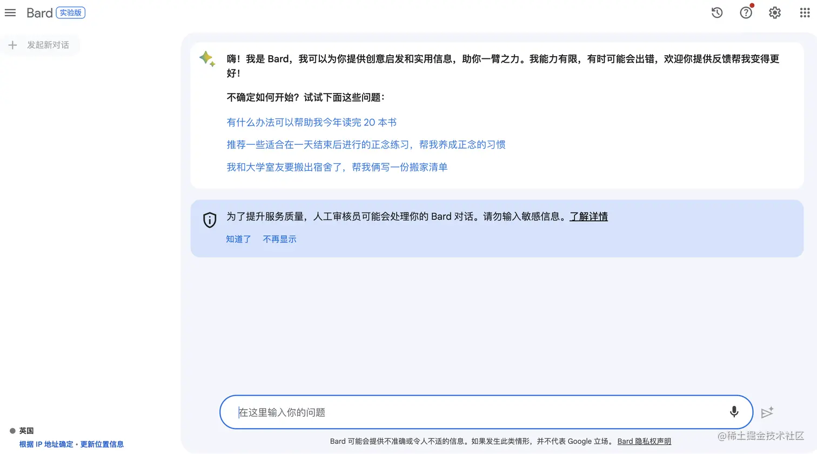Click the Bard sparkle avatar icon

point(207,58)
